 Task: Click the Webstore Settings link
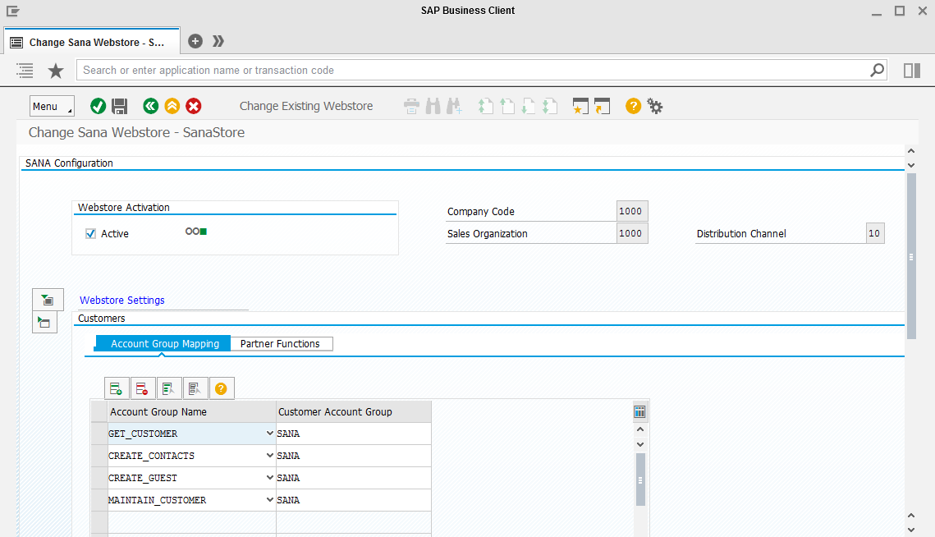tap(122, 301)
